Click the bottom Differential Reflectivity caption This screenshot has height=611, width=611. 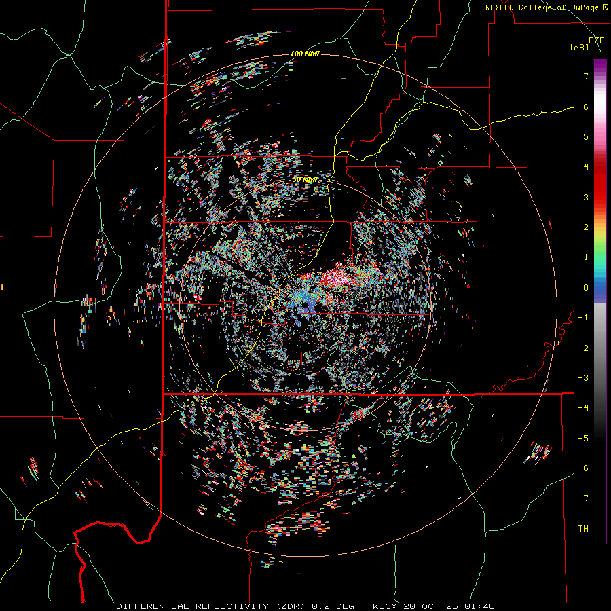305,606
